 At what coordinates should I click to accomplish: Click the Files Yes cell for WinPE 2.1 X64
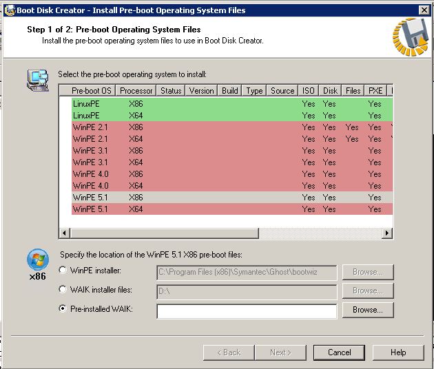pyautogui.click(x=352, y=139)
